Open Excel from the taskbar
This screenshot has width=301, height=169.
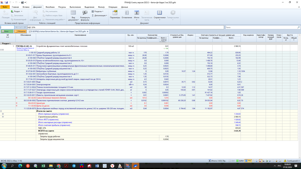pyautogui.click(x=43, y=166)
